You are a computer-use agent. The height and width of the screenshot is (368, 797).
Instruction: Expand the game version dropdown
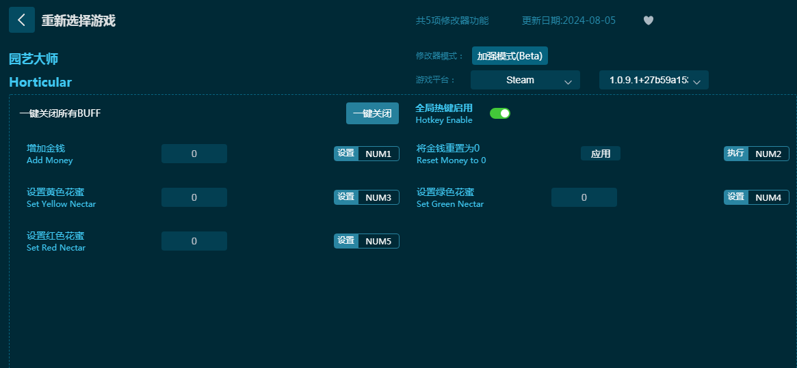653,80
